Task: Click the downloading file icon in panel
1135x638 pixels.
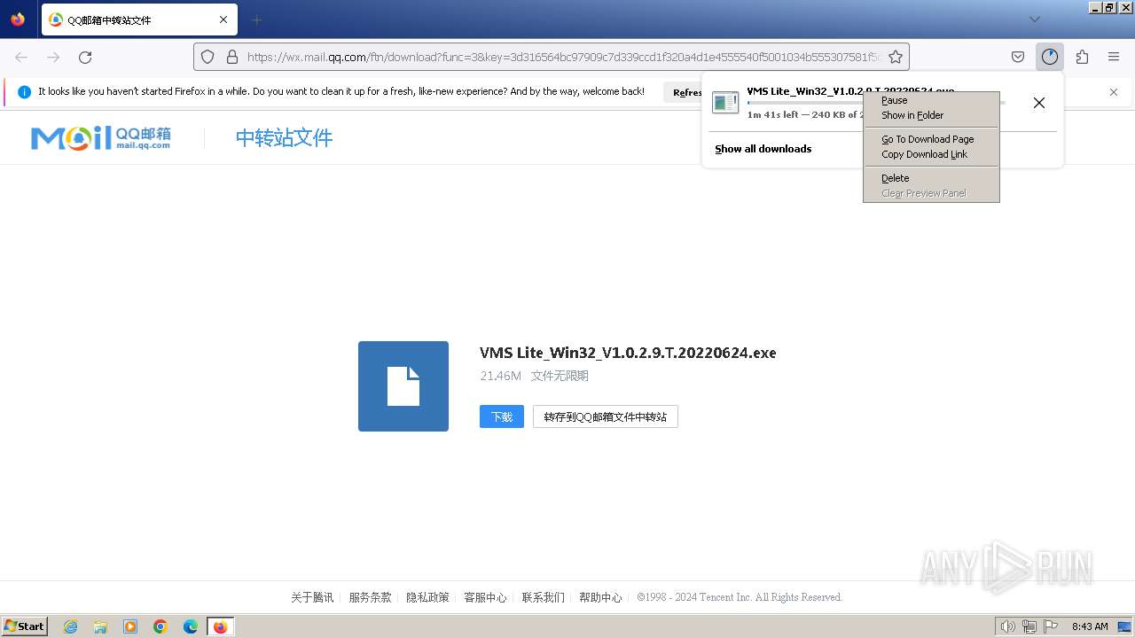Action: [x=725, y=103]
